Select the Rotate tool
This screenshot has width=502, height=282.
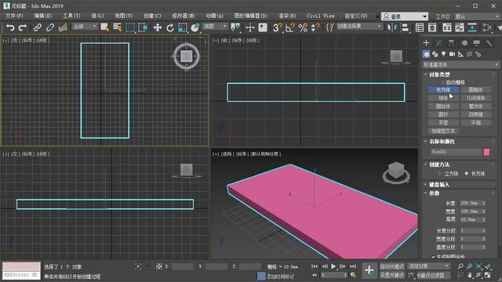pyautogui.click(x=170, y=27)
